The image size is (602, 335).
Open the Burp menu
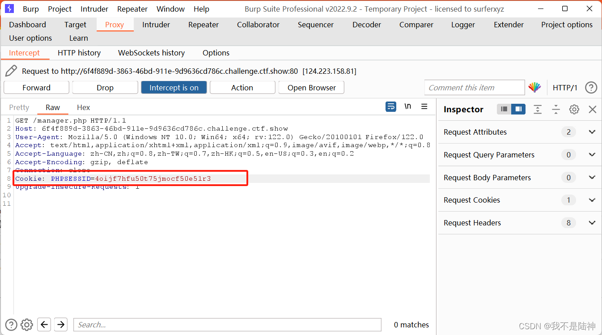click(x=31, y=9)
